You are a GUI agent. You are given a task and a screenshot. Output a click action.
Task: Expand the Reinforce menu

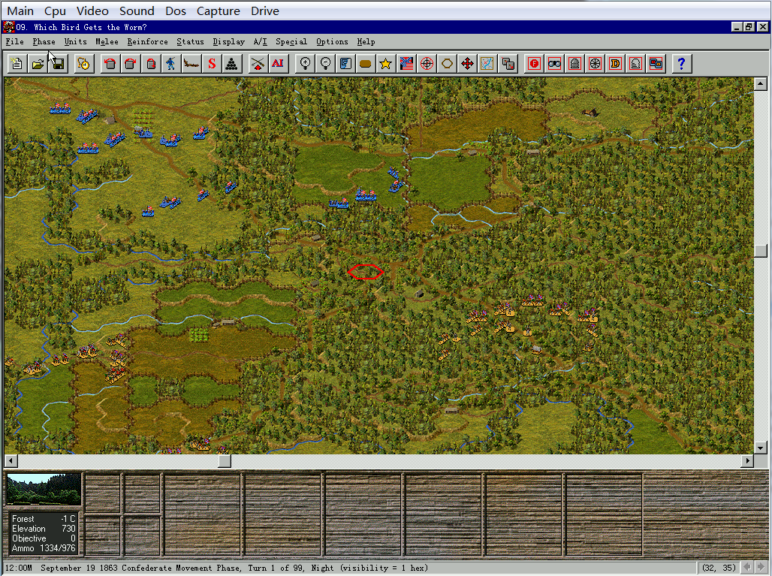click(x=147, y=42)
